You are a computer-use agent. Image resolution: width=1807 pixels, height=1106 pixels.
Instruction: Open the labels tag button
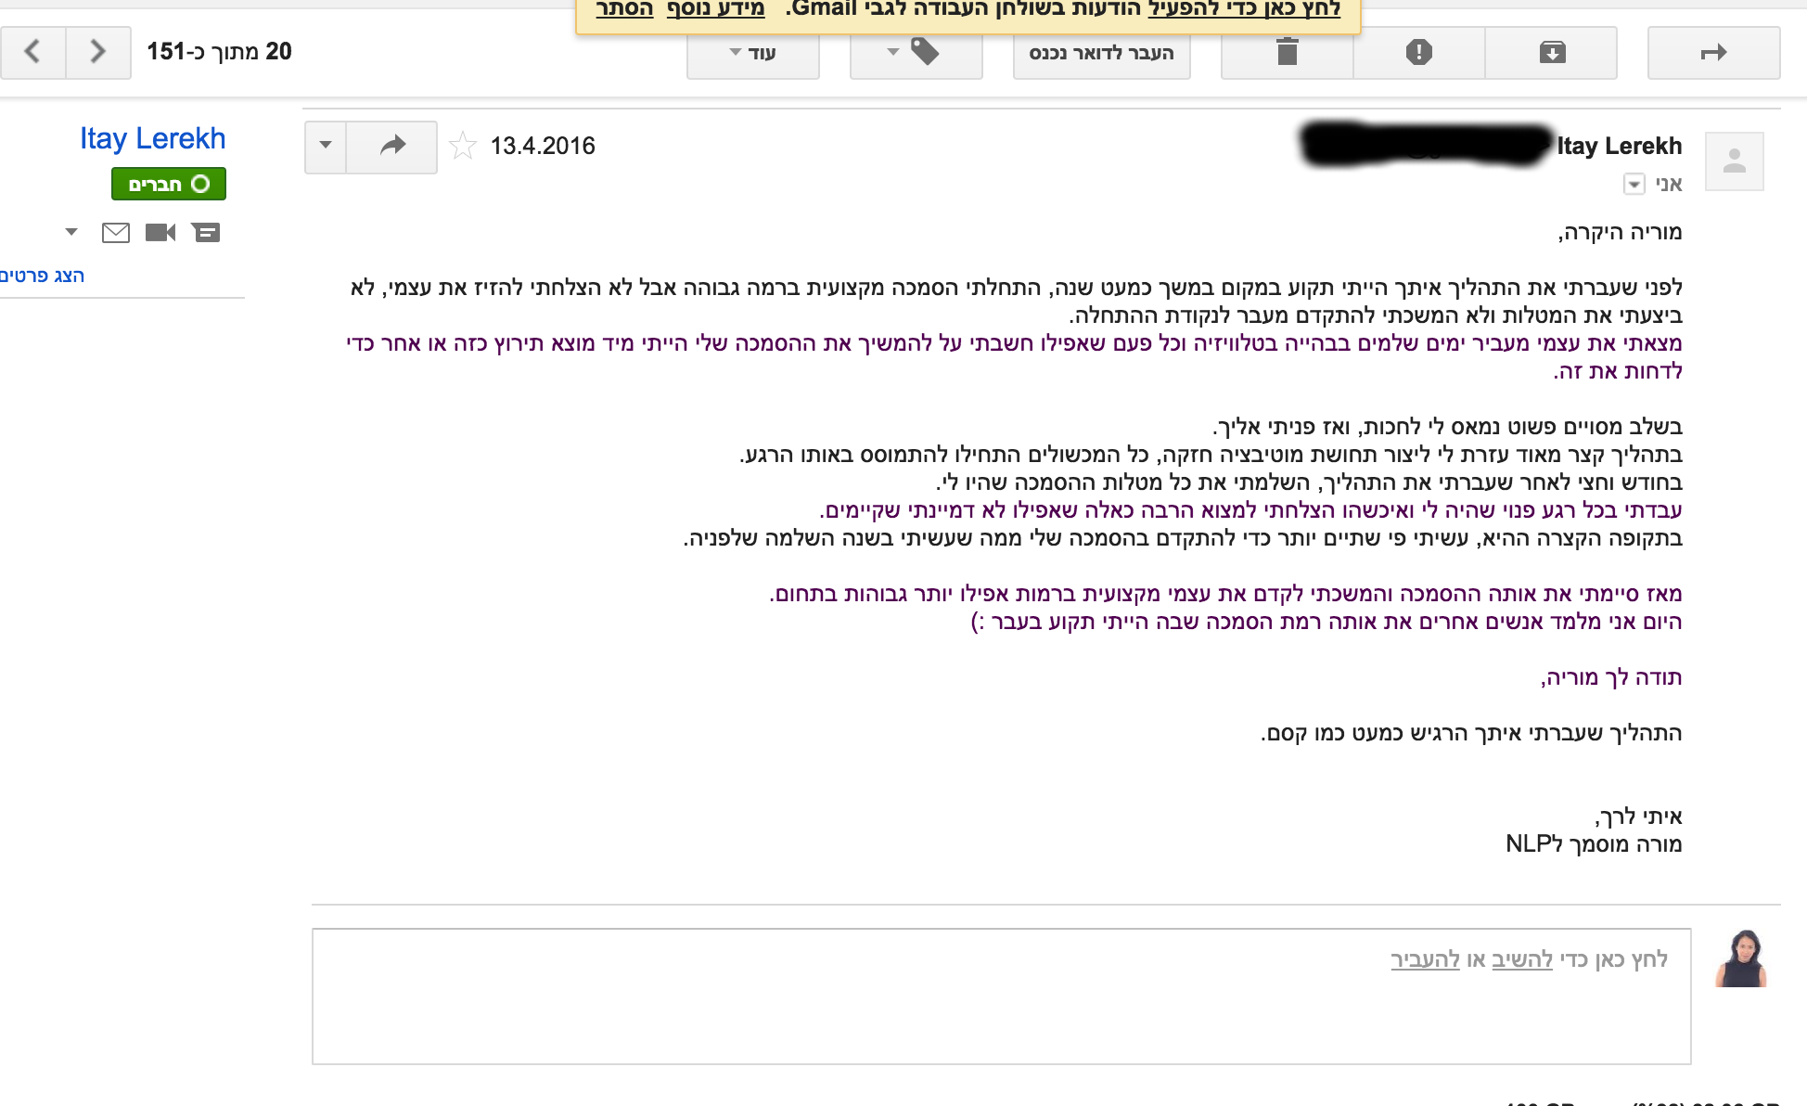pos(915,53)
